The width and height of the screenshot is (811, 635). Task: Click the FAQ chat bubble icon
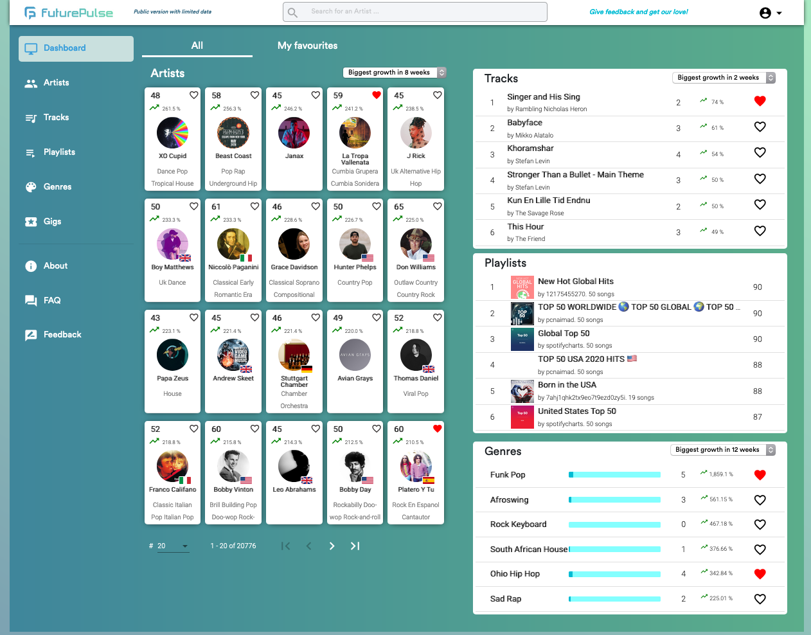pyautogui.click(x=31, y=301)
